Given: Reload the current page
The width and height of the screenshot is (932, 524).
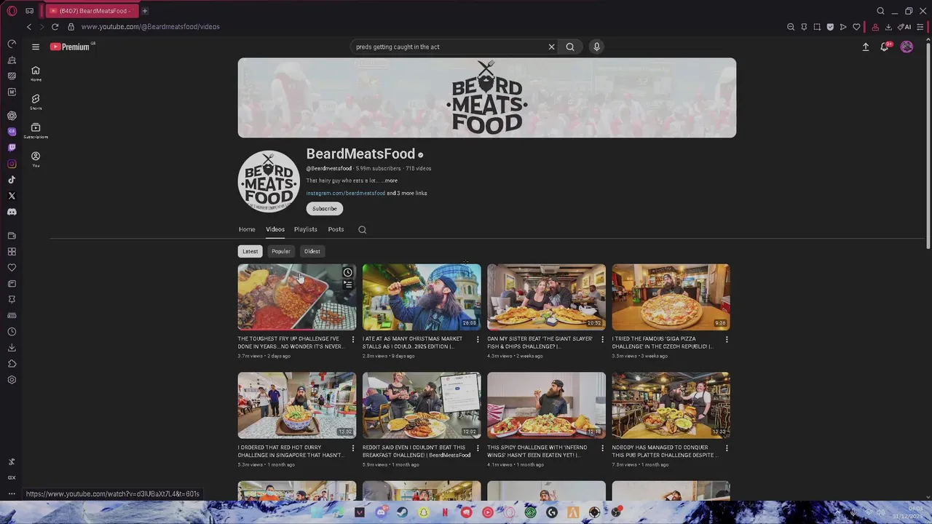Looking at the screenshot, I should click(55, 27).
